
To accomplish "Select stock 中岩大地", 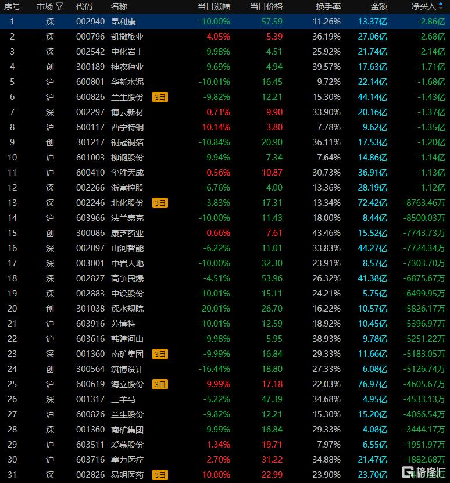I will 127,263.
